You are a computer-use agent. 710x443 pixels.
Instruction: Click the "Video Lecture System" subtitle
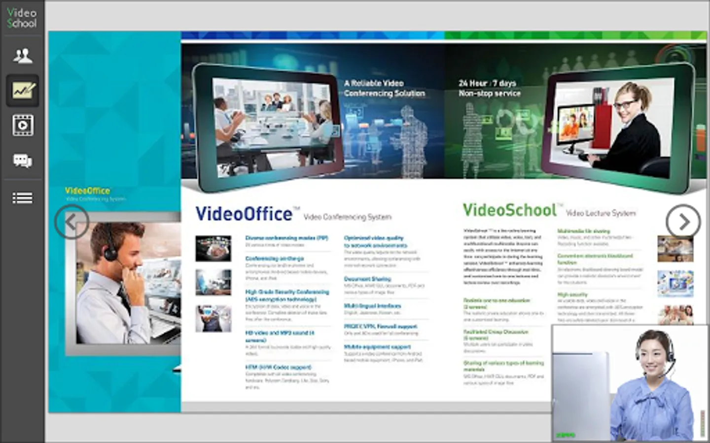(x=601, y=213)
